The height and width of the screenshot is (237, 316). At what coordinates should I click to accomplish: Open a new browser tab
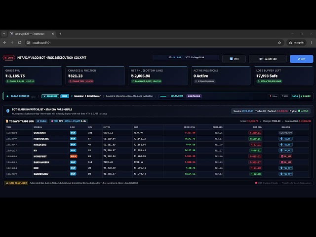(60, 34)
